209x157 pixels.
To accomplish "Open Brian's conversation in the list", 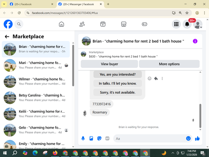I will pyautogui.click(x=36, y=49).
